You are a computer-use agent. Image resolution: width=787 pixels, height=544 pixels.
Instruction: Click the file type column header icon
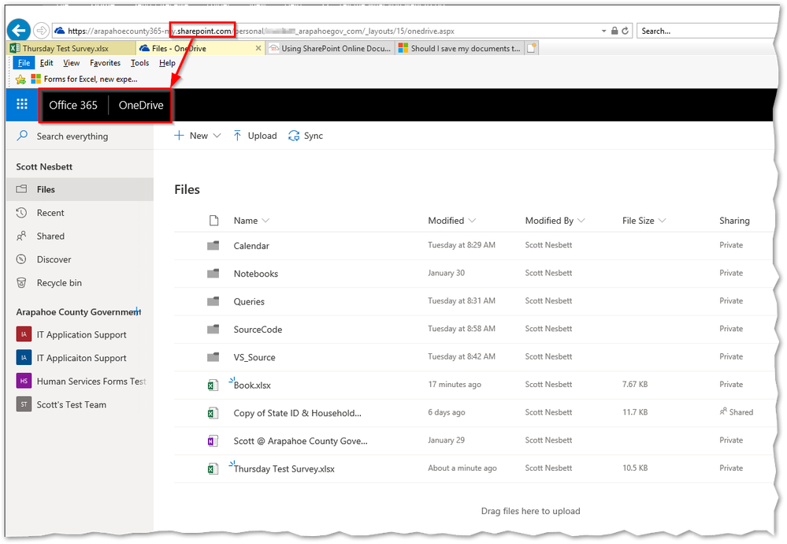213,221
